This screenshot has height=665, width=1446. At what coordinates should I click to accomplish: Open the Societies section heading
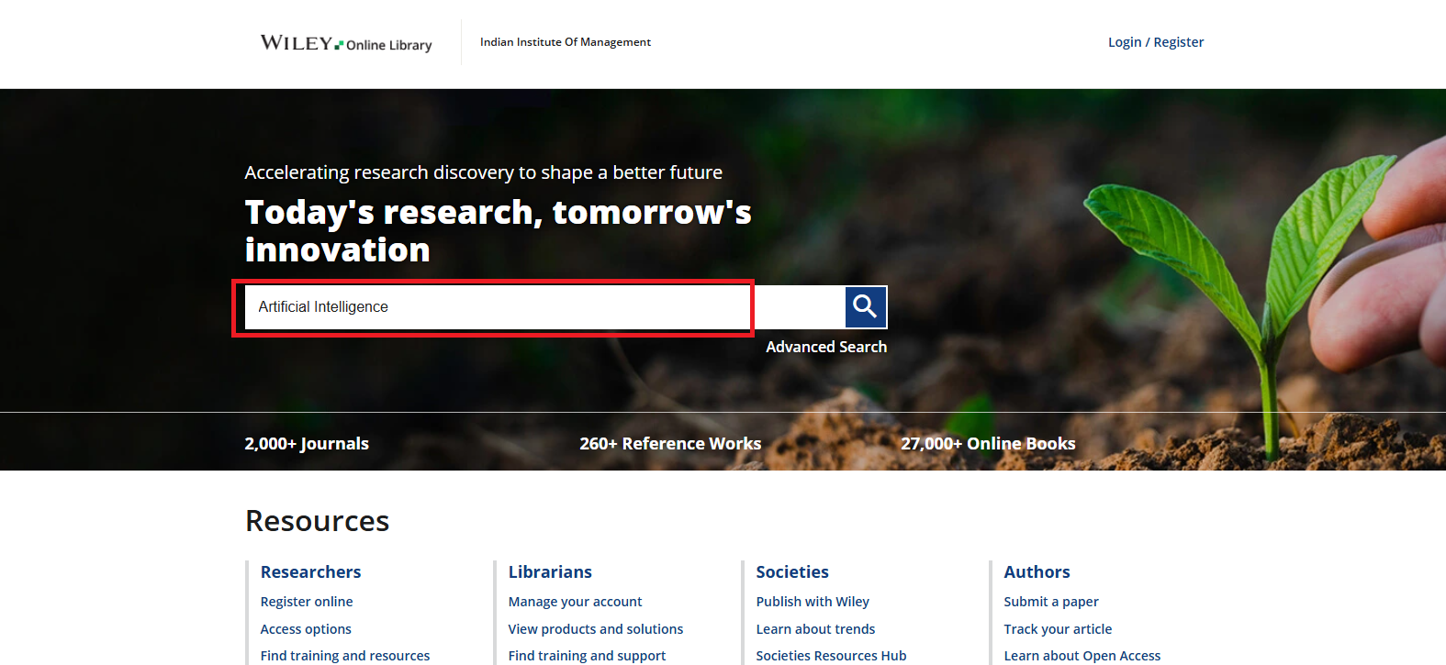click(x=791, y=572)
